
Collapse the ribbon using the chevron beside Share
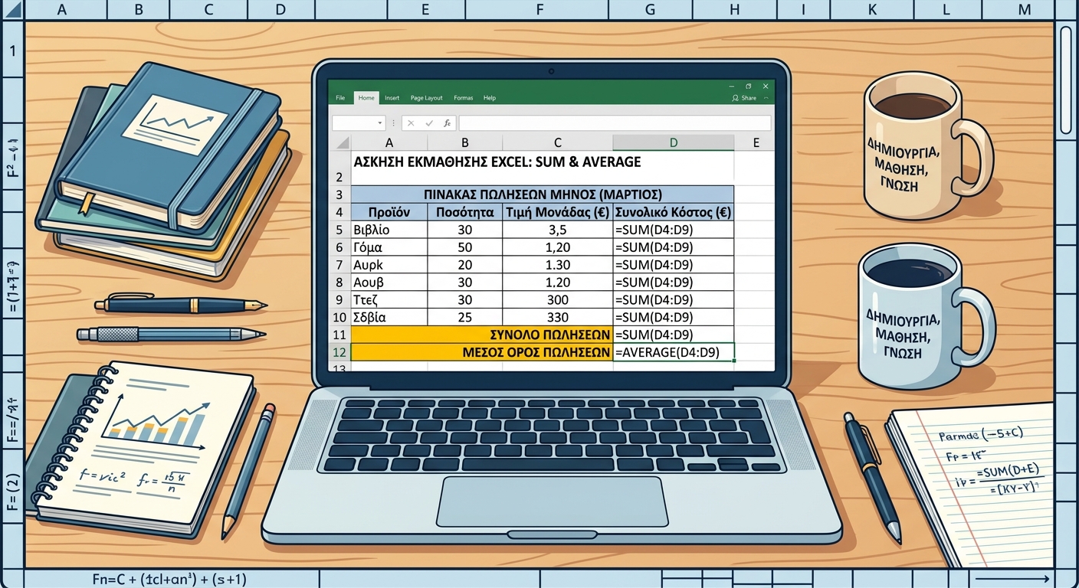tap(766, 98)
